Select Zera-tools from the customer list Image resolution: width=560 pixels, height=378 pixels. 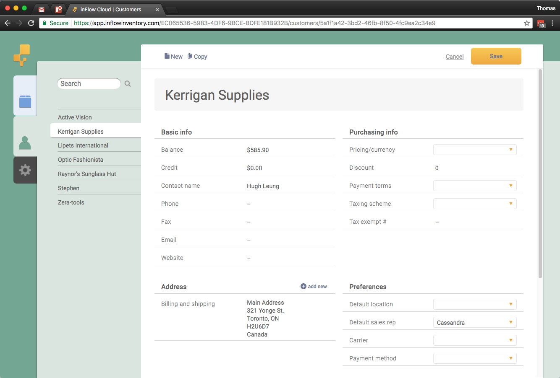point(70,202)
